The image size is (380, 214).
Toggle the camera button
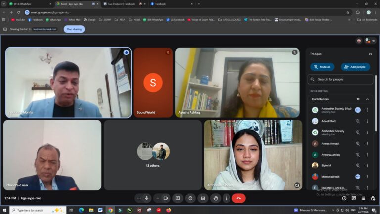[x=166, y=198]
